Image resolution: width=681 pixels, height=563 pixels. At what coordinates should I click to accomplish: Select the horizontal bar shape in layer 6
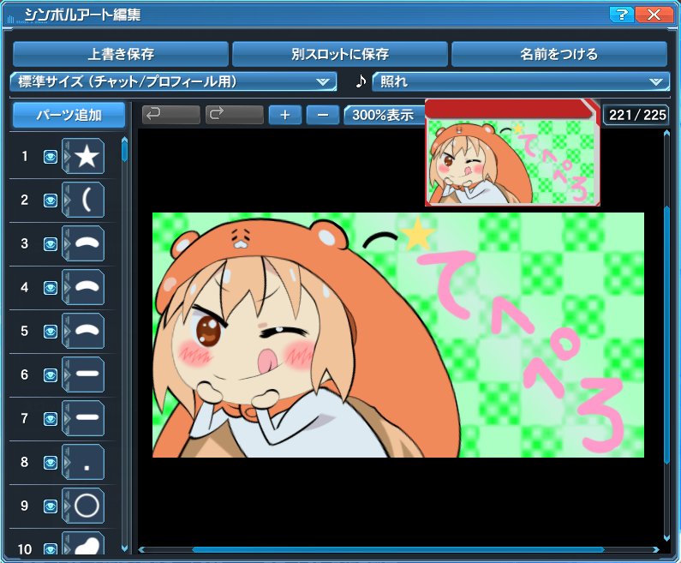point(87,374)
